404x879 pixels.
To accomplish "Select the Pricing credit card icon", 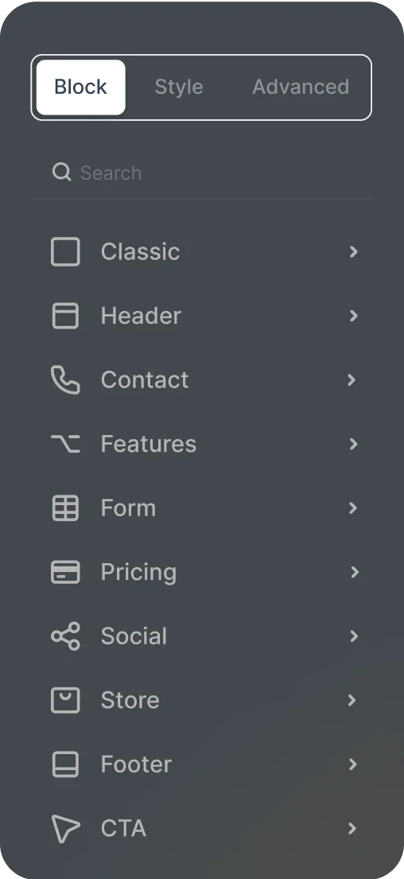I will [65, 572].
